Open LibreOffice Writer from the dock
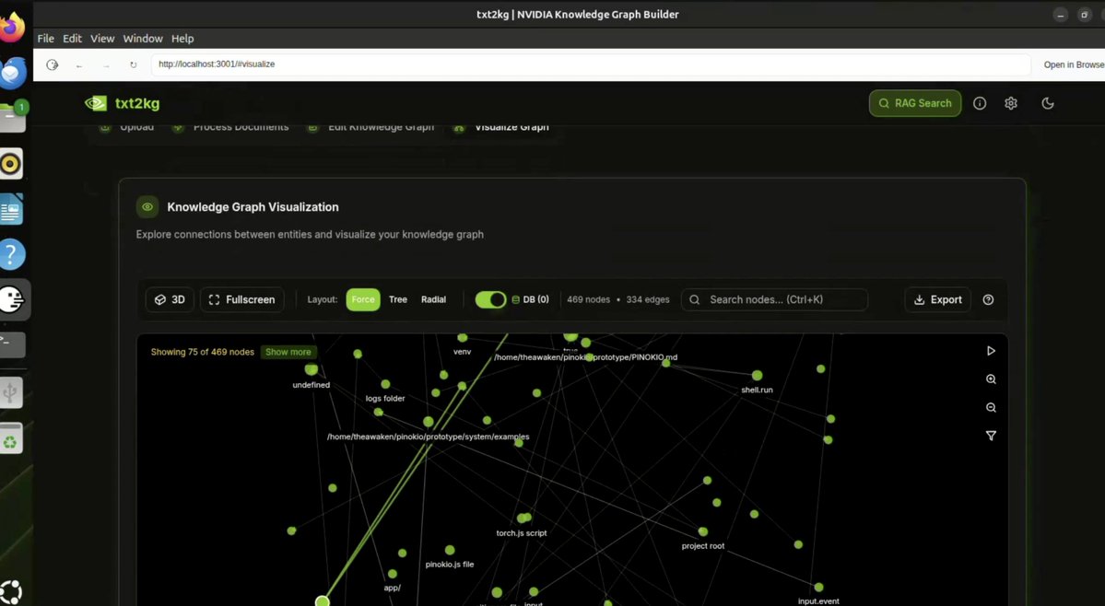This screenshot has height=606, width=1105. tap(11, 210)
